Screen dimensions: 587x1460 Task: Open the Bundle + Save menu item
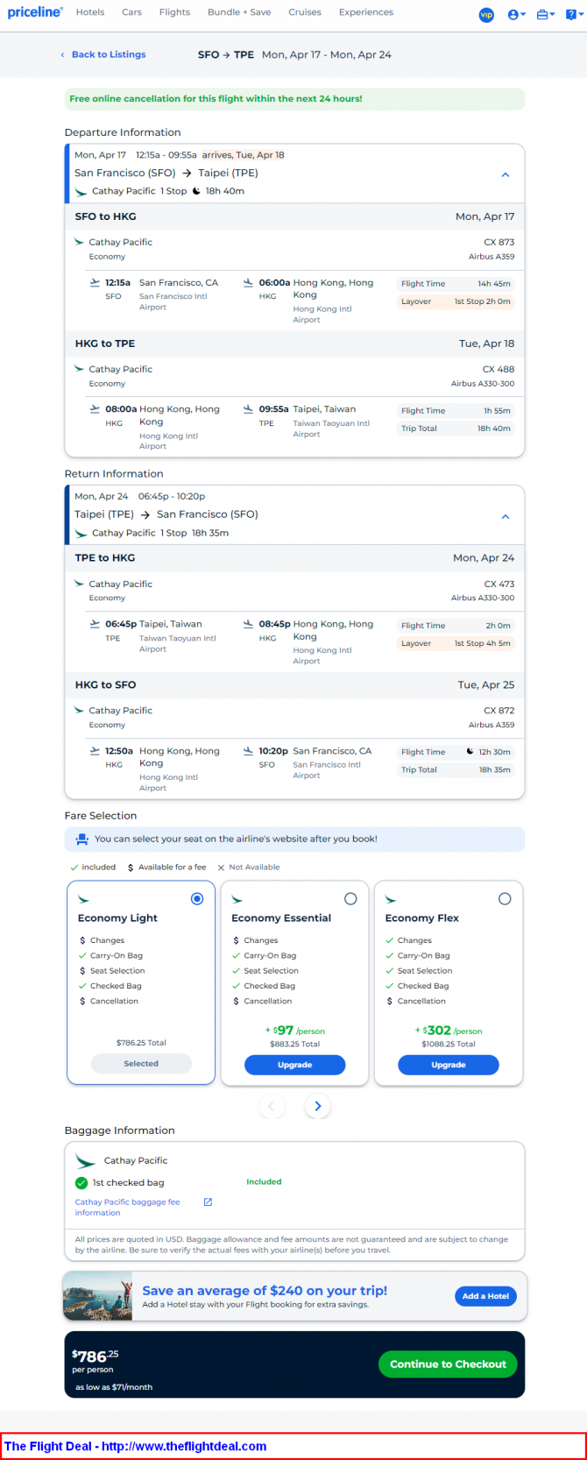239,12
